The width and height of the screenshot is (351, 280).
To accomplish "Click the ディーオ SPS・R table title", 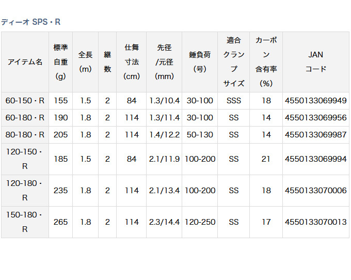I will pyautogui.click(x=31, y=22).
